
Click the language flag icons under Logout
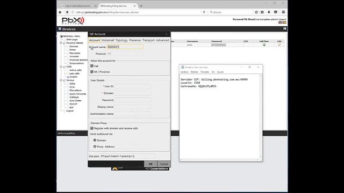282,23
